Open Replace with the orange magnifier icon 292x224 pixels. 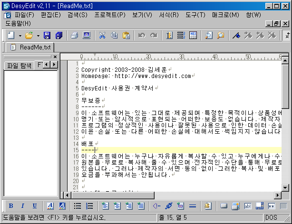pos(221,35)
